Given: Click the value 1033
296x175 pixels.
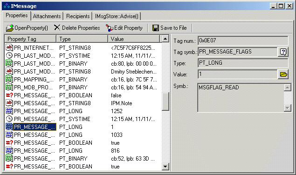Looking at the screenshot, I should coord(117,135).
